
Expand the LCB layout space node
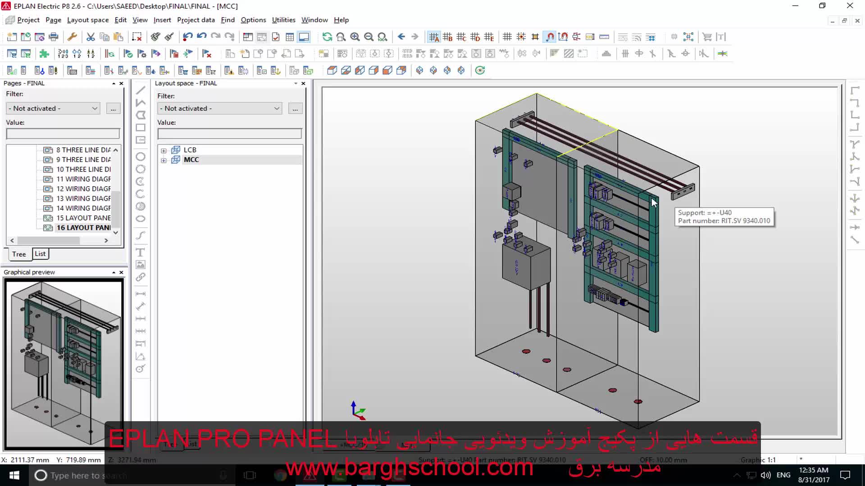pyautogui.click(x=164, y=150)
